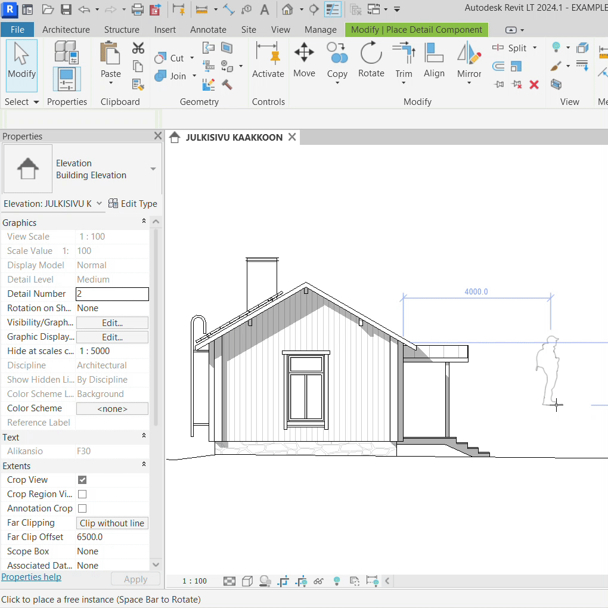Open the File menu
This screenshot has width=608, height=608.
(17, 30)
